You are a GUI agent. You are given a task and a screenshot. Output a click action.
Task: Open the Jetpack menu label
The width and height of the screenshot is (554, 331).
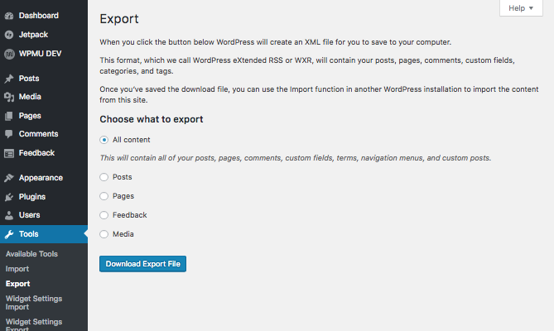[x=33, y=35]
